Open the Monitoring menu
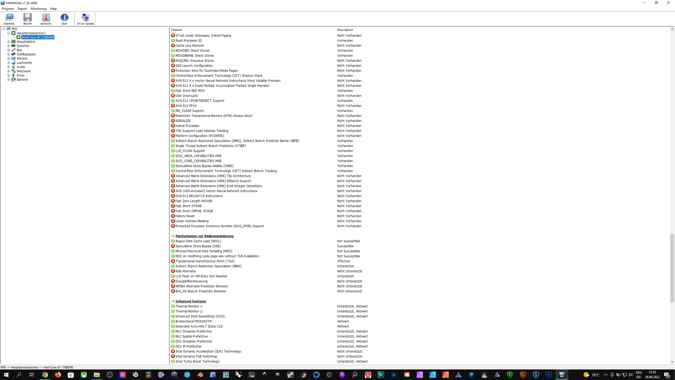 pos(38,8)
